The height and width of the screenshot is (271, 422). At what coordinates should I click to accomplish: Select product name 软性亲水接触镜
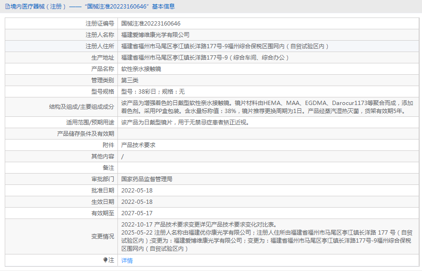click(141, 69)
